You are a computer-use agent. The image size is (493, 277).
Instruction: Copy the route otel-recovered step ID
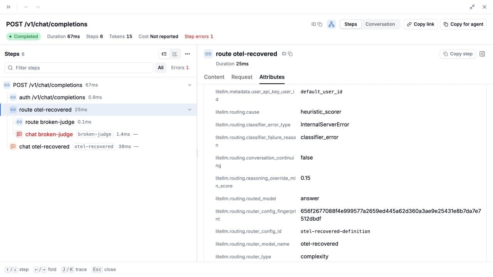[290, 54]
